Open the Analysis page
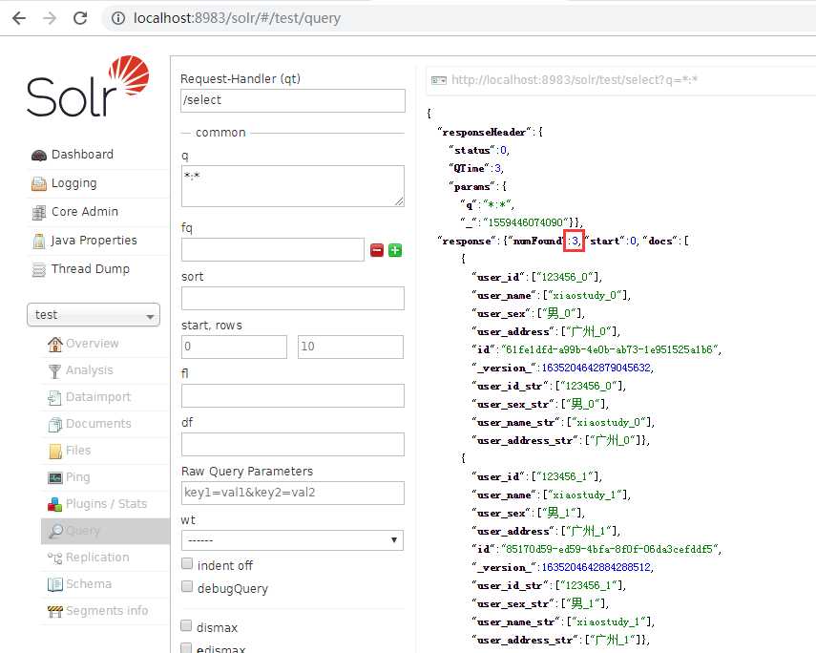 click(x=90, y=370)
